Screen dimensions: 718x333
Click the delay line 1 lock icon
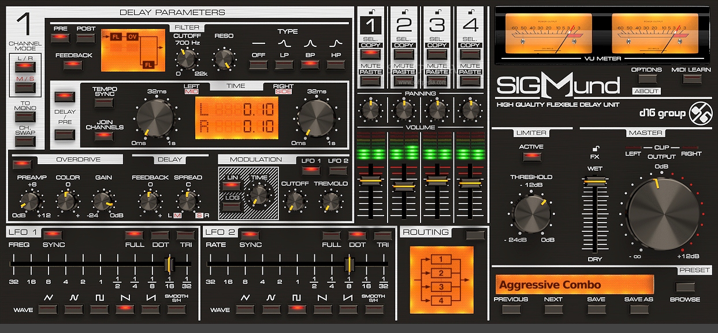tap(371, 10)
